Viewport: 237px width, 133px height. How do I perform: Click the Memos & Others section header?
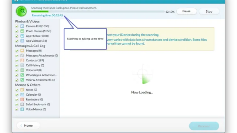pyautogui.click(x=28, y=85)
